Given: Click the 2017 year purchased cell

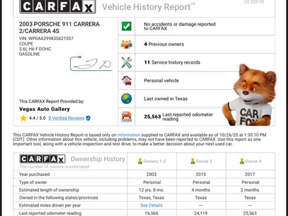Looking at the screenshot, I should coord(250,174).
